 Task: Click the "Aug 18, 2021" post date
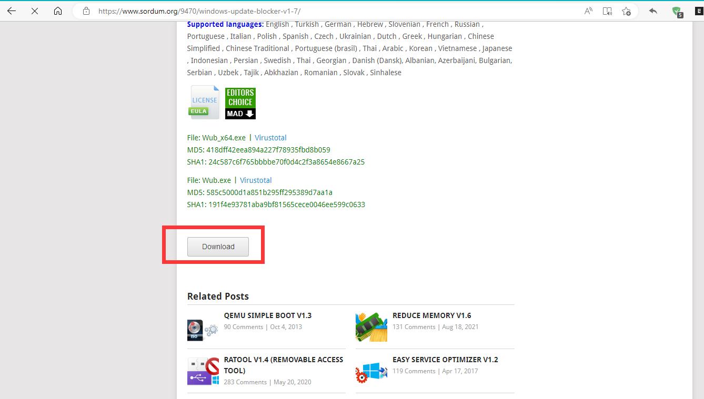pyautogui.click(x=460, y=327)
